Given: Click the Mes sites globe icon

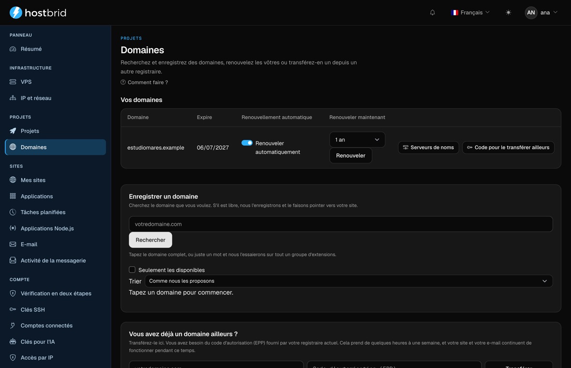Looking at the screenshot, I should [x=13, y=180].
